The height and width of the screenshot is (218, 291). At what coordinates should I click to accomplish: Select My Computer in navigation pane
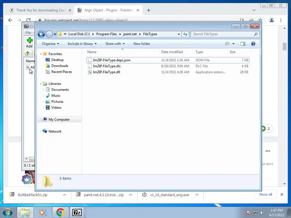click(x=59, y=120)
